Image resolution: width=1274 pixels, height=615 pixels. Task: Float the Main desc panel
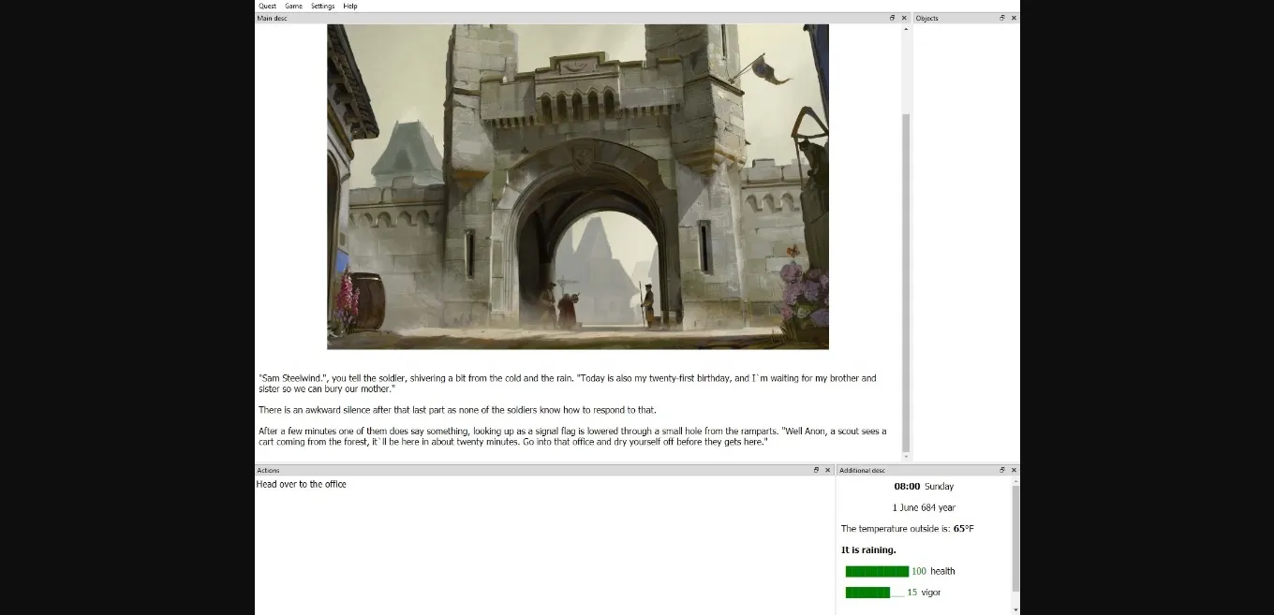tap(893, 18)
